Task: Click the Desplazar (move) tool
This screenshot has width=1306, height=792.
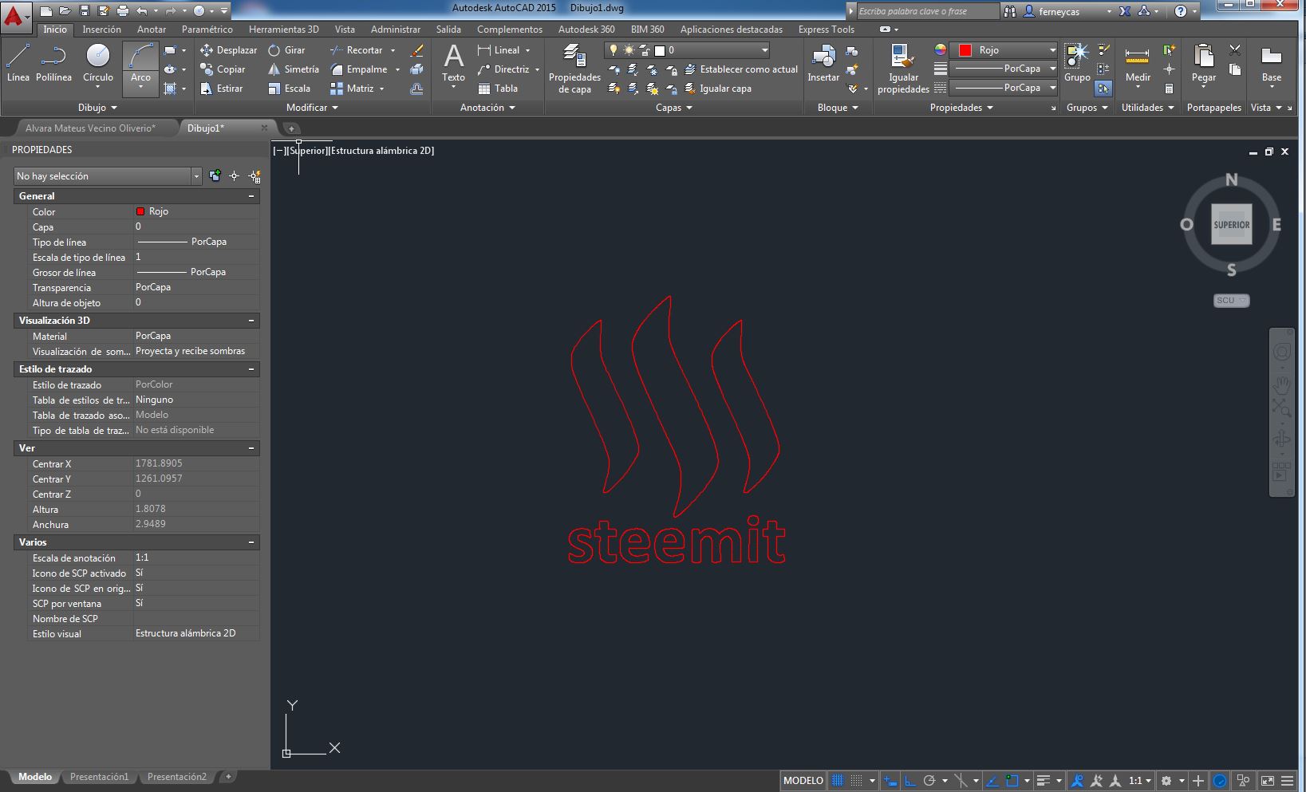Action: [x=228, y=49]
